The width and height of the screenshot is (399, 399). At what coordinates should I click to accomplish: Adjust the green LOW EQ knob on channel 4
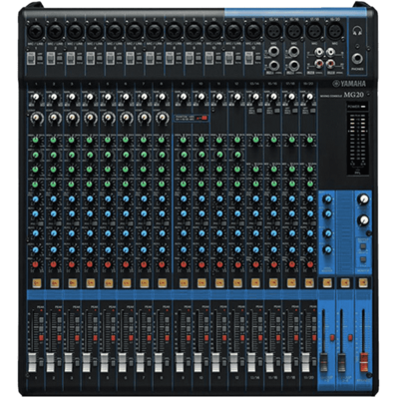pyautogui.click(x=89, y=184)
